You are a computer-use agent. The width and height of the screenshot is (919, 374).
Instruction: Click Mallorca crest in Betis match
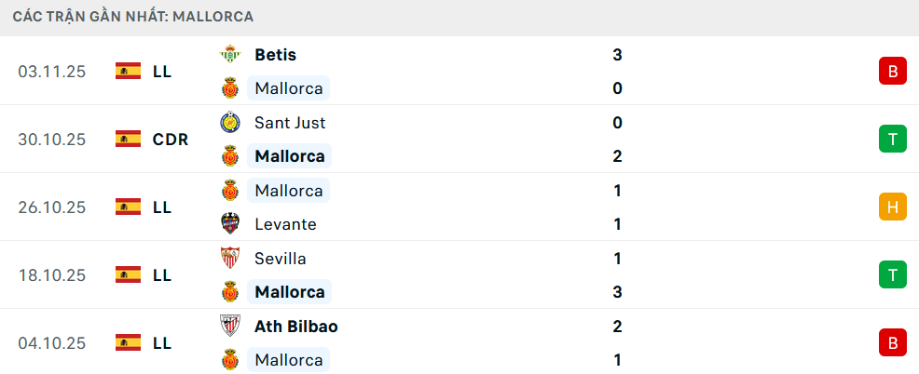(x=229, y=88)
